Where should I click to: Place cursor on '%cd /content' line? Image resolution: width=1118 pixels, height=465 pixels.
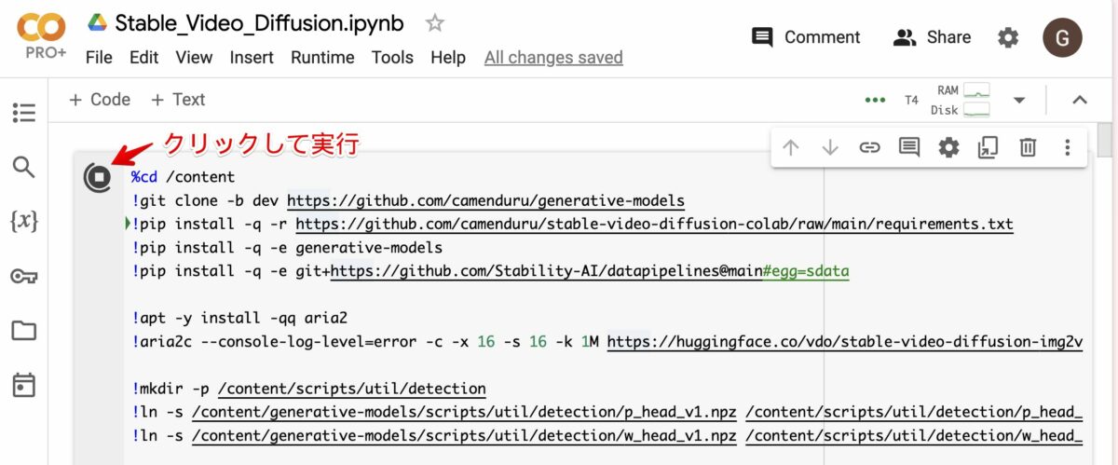(x=183, y=177)
